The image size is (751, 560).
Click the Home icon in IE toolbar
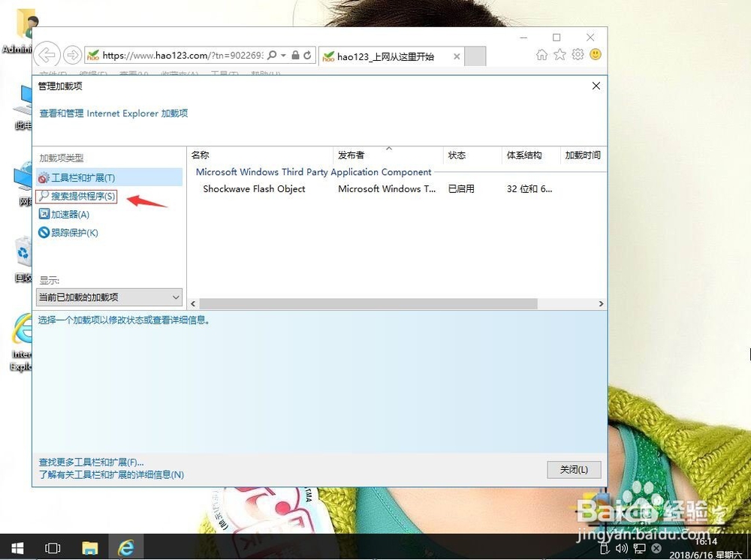coord(541,55)
